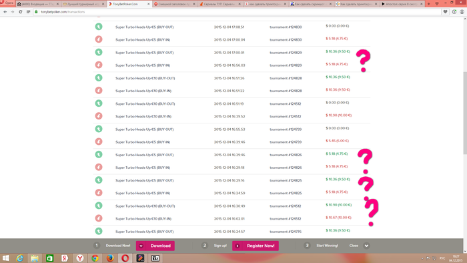Click red buy-in icon for tournament #124828
The image size is (467, 263).
point(99,91)
